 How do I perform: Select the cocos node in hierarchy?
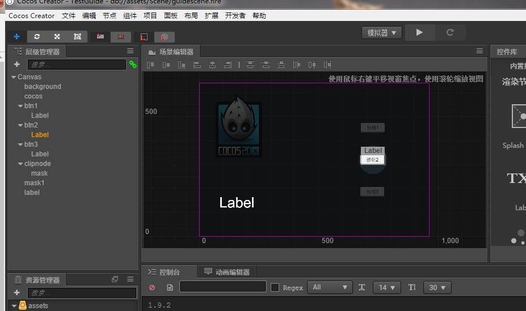(x=33, y=96)
